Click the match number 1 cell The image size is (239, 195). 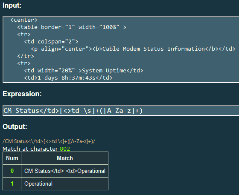point(12,184)
